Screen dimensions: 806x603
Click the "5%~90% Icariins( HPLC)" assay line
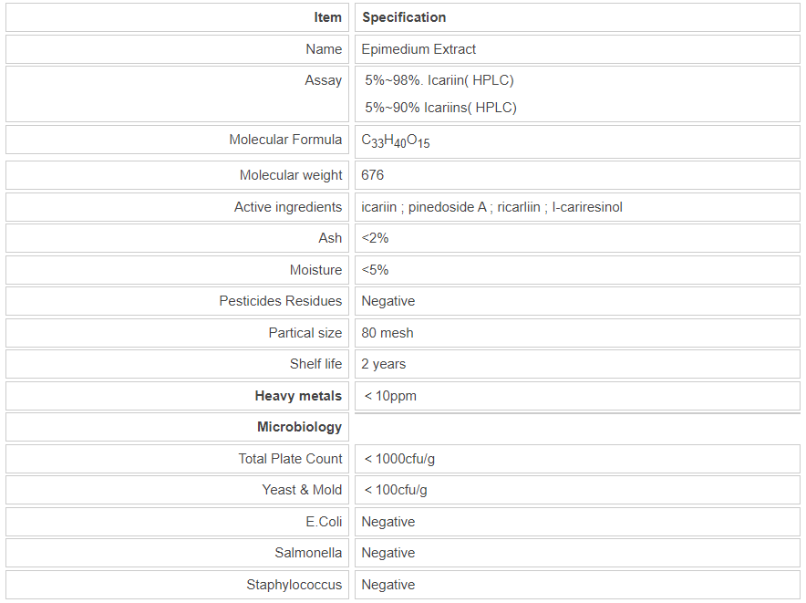pos(440,108)
